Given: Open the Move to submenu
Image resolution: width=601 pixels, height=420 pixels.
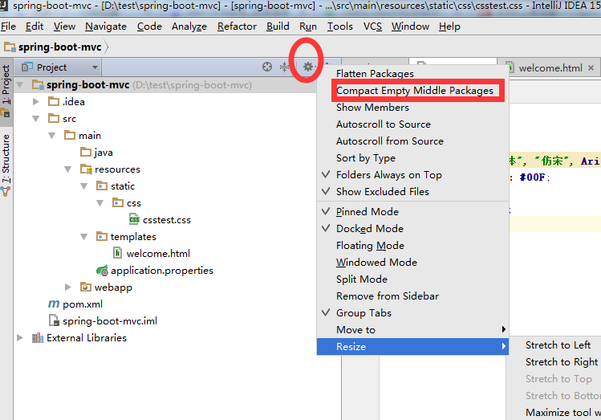Looking at the screenshot, I should tap(412, 330).
